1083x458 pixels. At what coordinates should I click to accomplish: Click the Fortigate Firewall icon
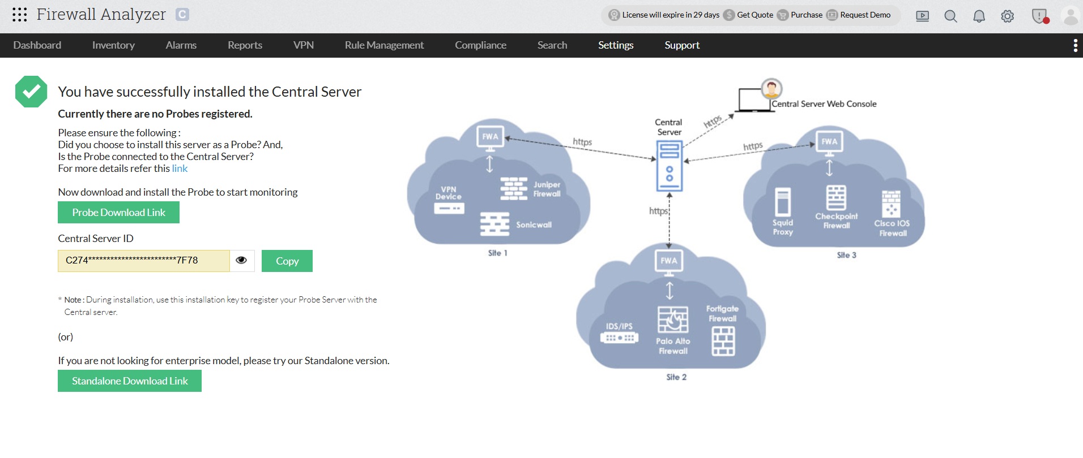point(723,341)
